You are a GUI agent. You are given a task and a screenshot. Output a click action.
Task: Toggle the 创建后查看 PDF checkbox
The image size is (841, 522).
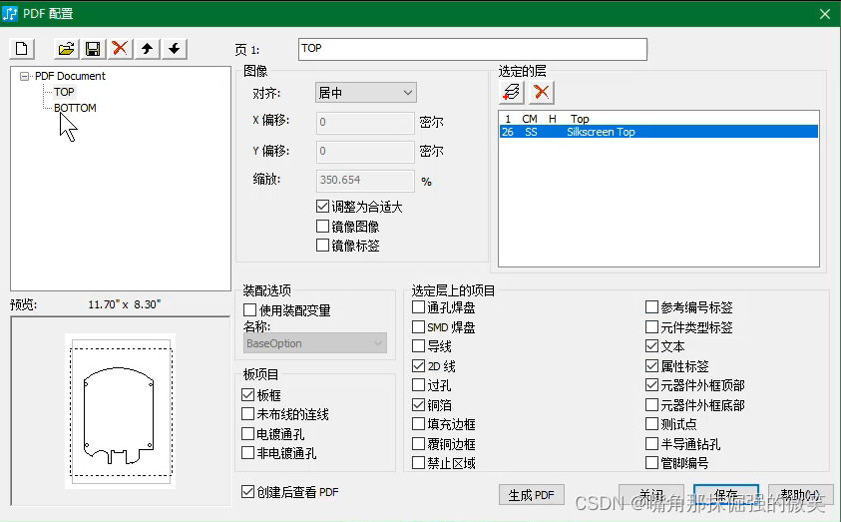pyautogui.click(x=249, y=491)
